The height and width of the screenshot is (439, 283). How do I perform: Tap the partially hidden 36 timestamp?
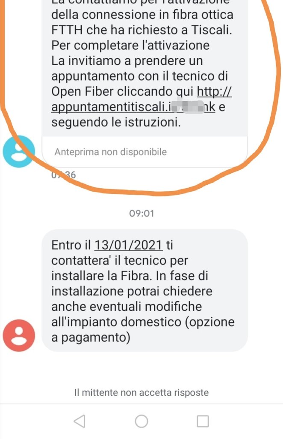click(x=64, y=175)
